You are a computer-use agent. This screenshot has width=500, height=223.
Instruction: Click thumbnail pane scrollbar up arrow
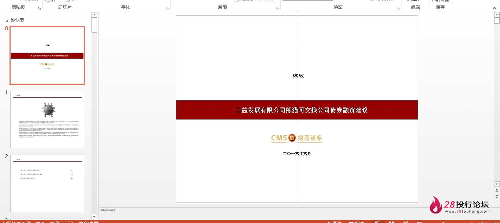[x=94, y=15]
